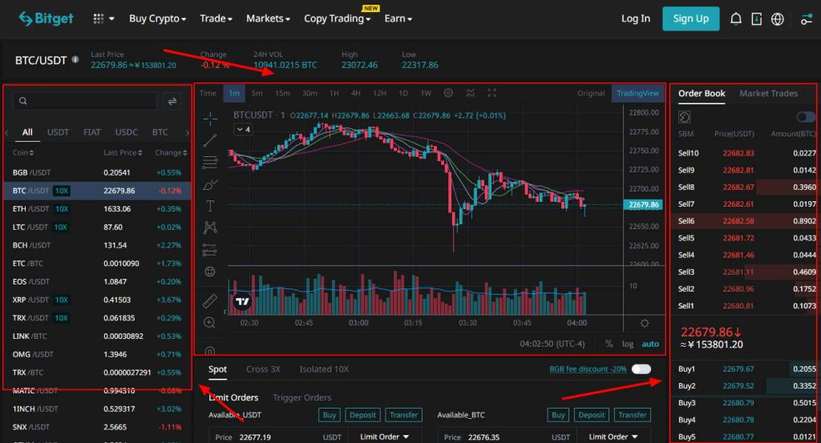821x443 pixels.
Task: Open the layout preferences icon at top right
Action: (x=807, y=19)
